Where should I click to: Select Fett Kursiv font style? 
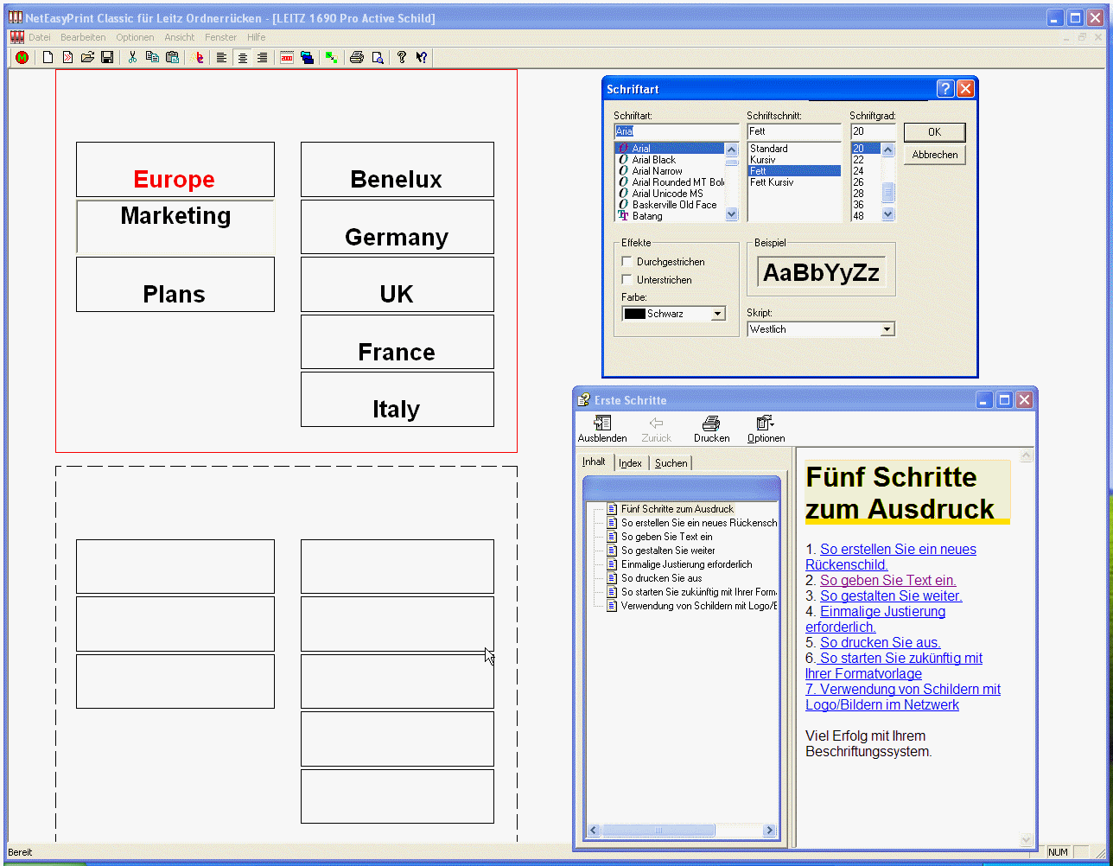coord(772,182)
